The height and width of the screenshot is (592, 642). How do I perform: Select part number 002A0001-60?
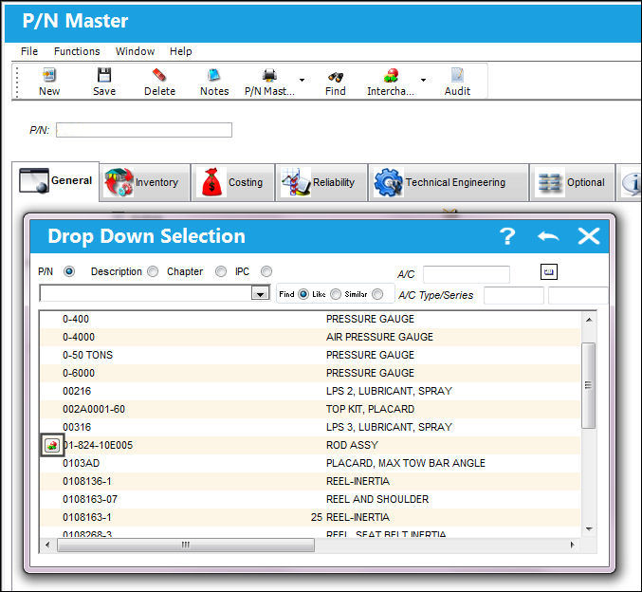coord(94,409)
